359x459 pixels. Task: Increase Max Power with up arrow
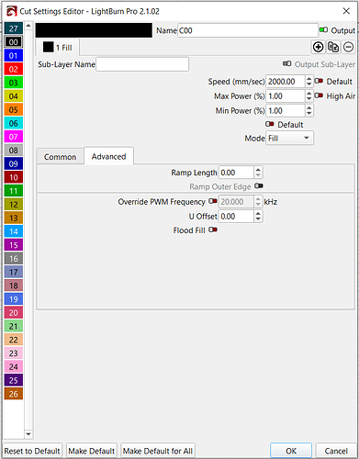(x=309, y=94)
